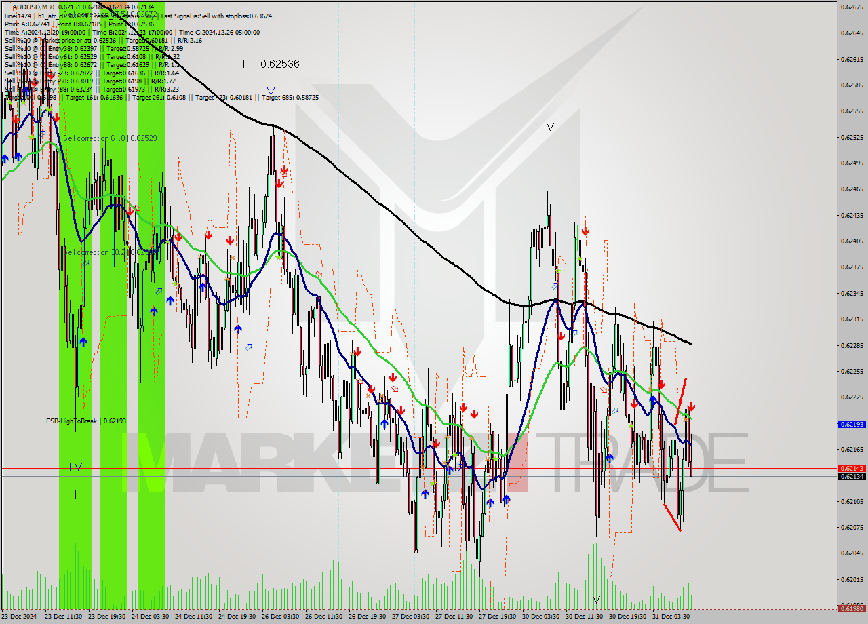The height and width of the screenshot is (624, 868).
Task: Click the 0.62675 price axis label
Action: [x=851, y=7]
